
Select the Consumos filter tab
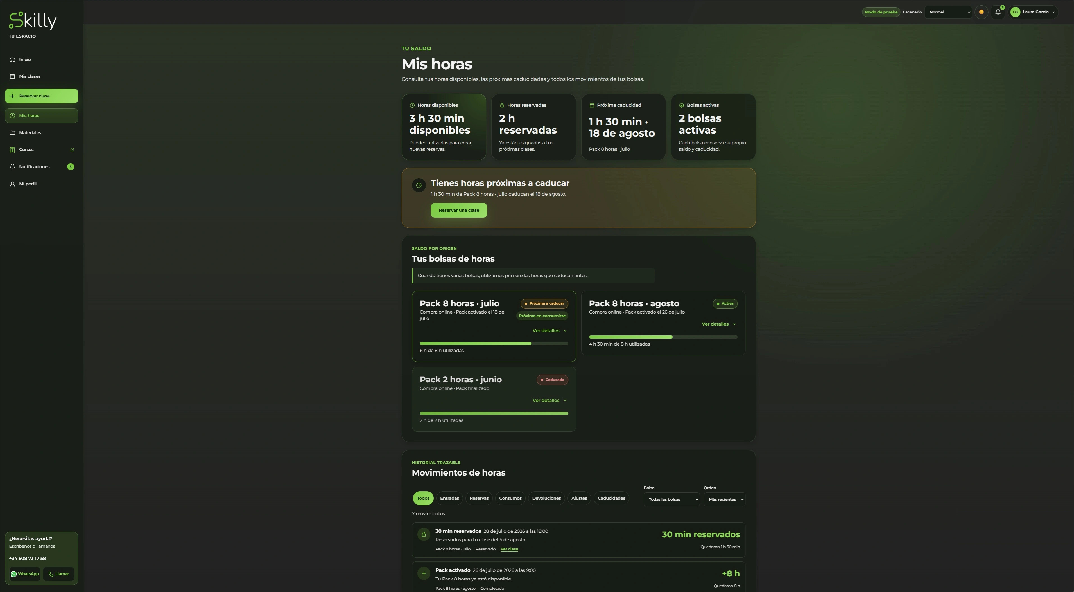(510, 498)
